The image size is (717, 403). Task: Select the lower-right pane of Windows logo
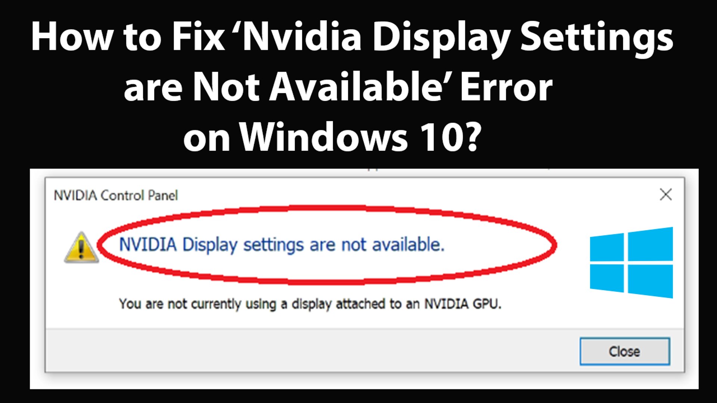[x=650, y=281]
